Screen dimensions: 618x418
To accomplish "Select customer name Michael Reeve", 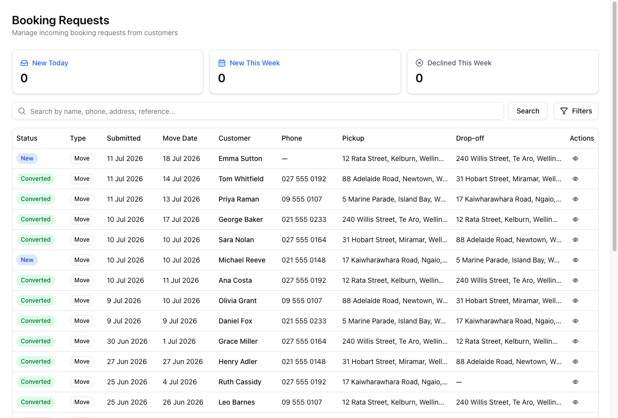I will point(242,260).
